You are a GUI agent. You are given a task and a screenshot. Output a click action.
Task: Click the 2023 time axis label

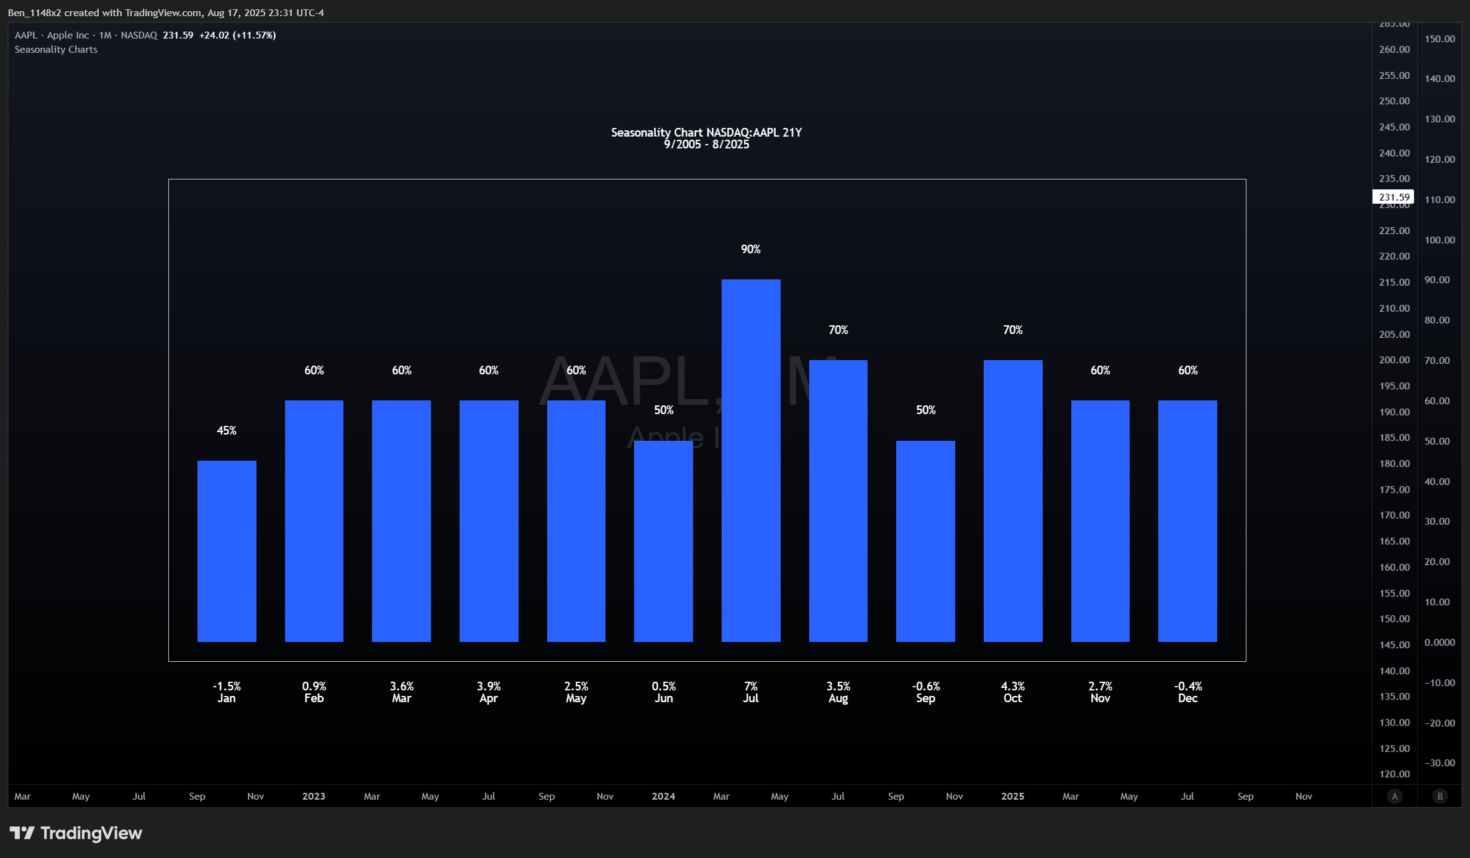314,796
